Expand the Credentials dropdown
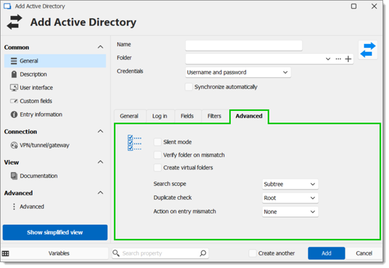 (x=238, y=72)
